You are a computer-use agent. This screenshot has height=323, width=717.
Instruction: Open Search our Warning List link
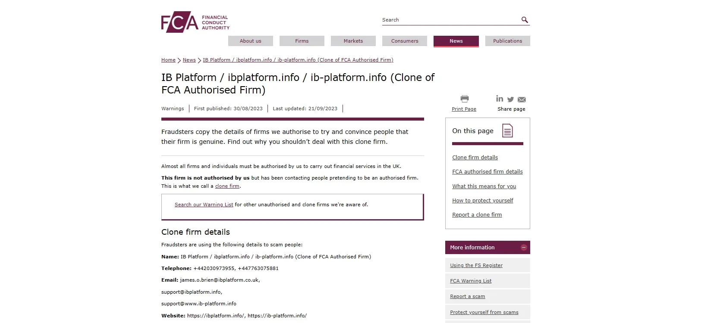tap(204, 205)
